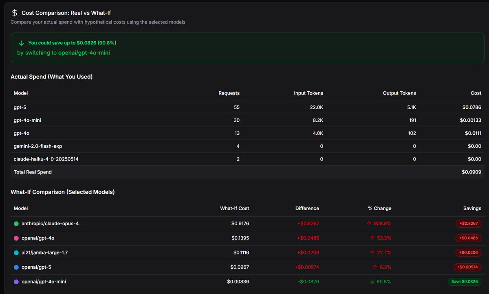Click the red up arrow next to 6.3%
This screenshot has width=489, height=294.
[x=376, y=267]
